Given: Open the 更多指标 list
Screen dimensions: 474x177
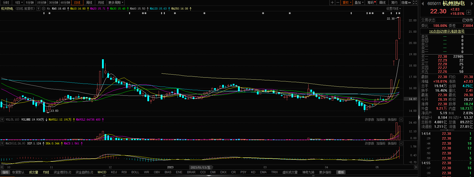Looking at the screenshot, I should point(325,172).
